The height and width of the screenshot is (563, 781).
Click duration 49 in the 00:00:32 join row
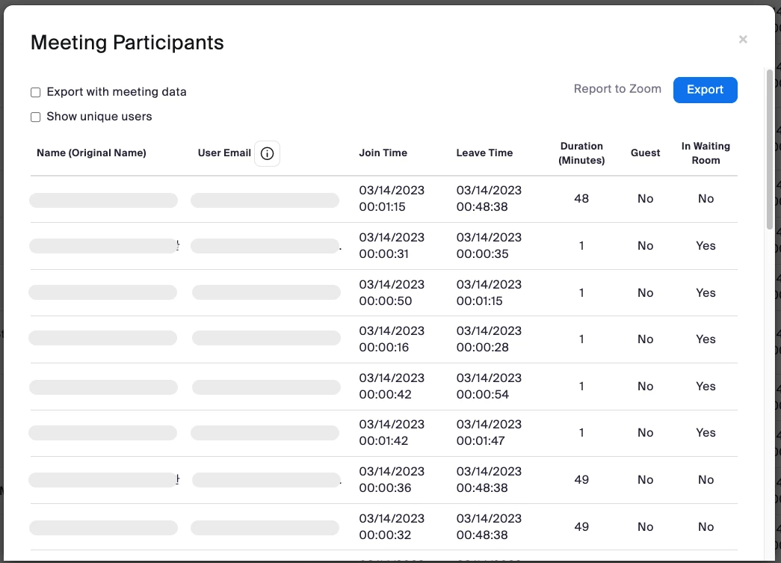tap(581, 526)
